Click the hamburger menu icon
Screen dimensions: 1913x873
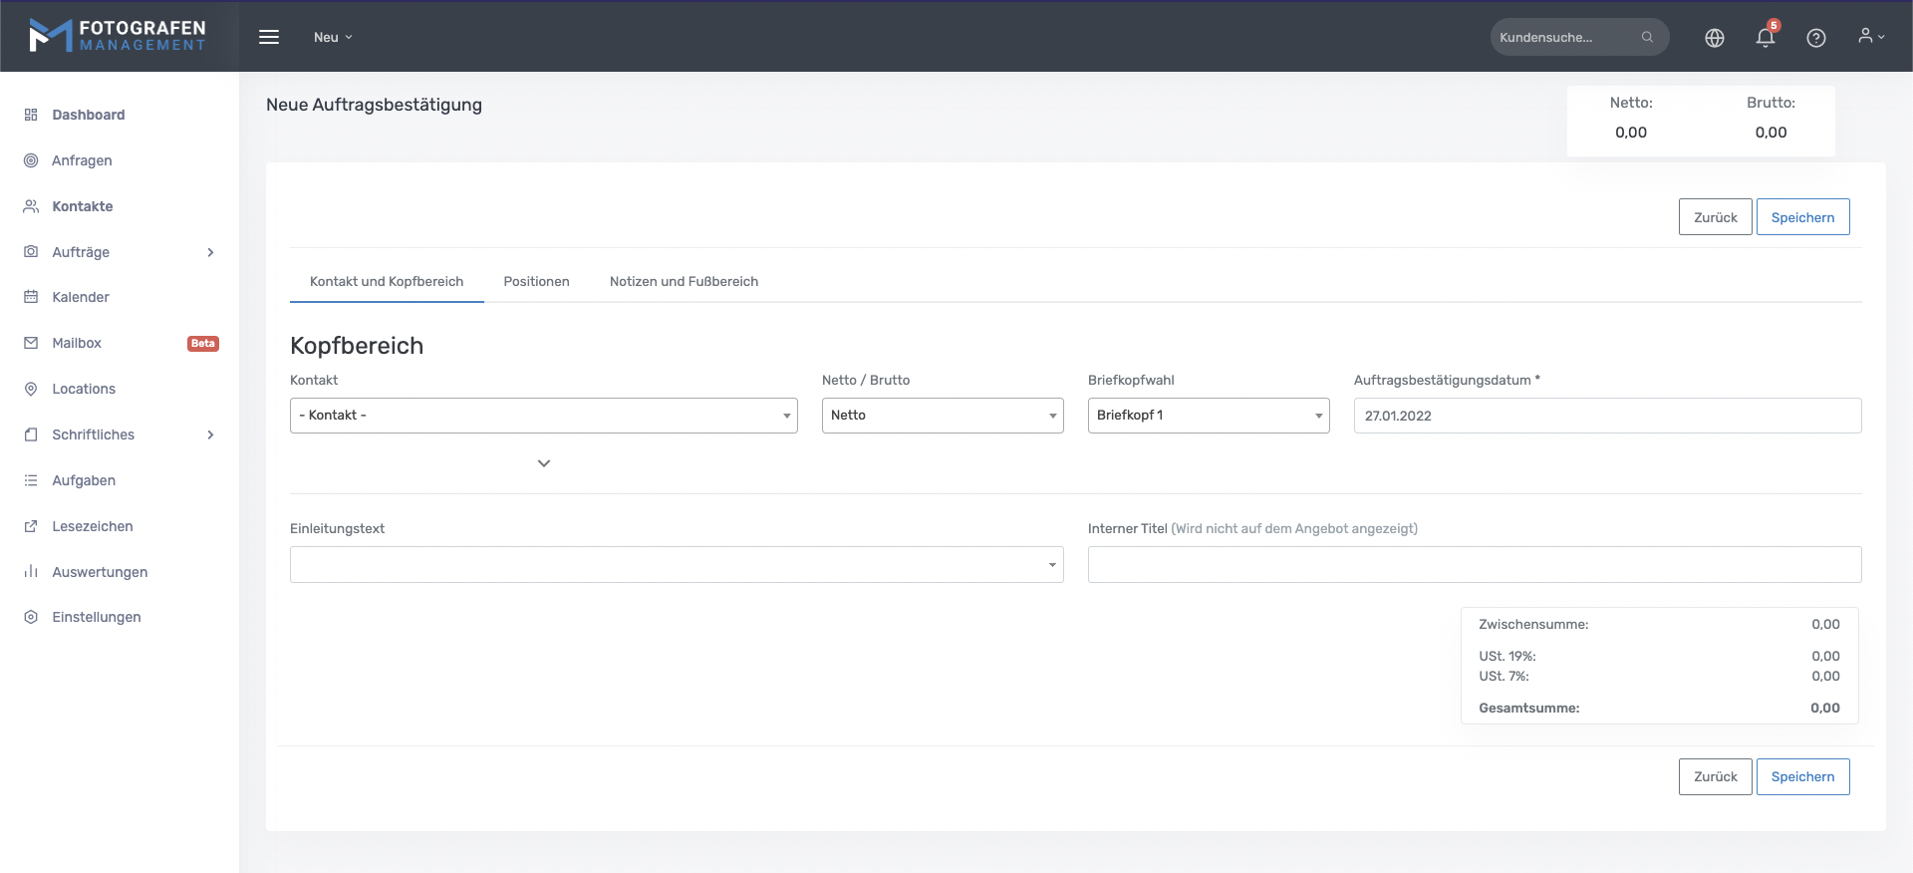(269, 37)
